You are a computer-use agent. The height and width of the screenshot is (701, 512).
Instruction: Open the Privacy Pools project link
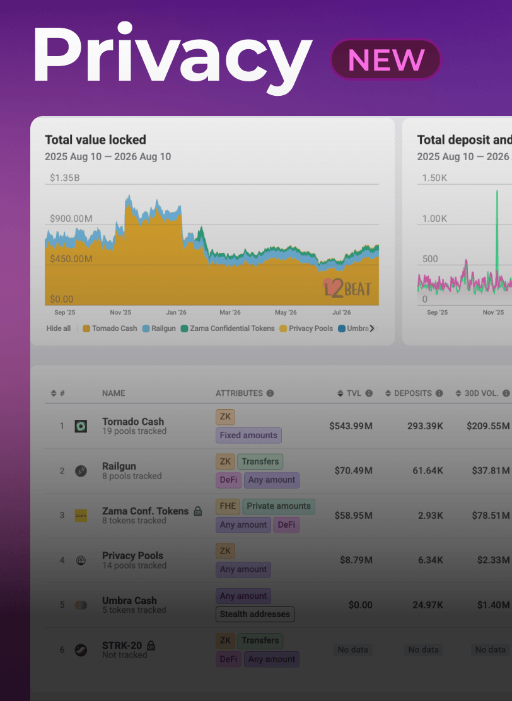pyautogui.click(x=132, y=556)
